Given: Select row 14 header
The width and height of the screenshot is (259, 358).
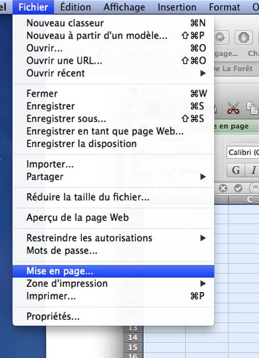Looking at the screenshot, I should 133,337.
